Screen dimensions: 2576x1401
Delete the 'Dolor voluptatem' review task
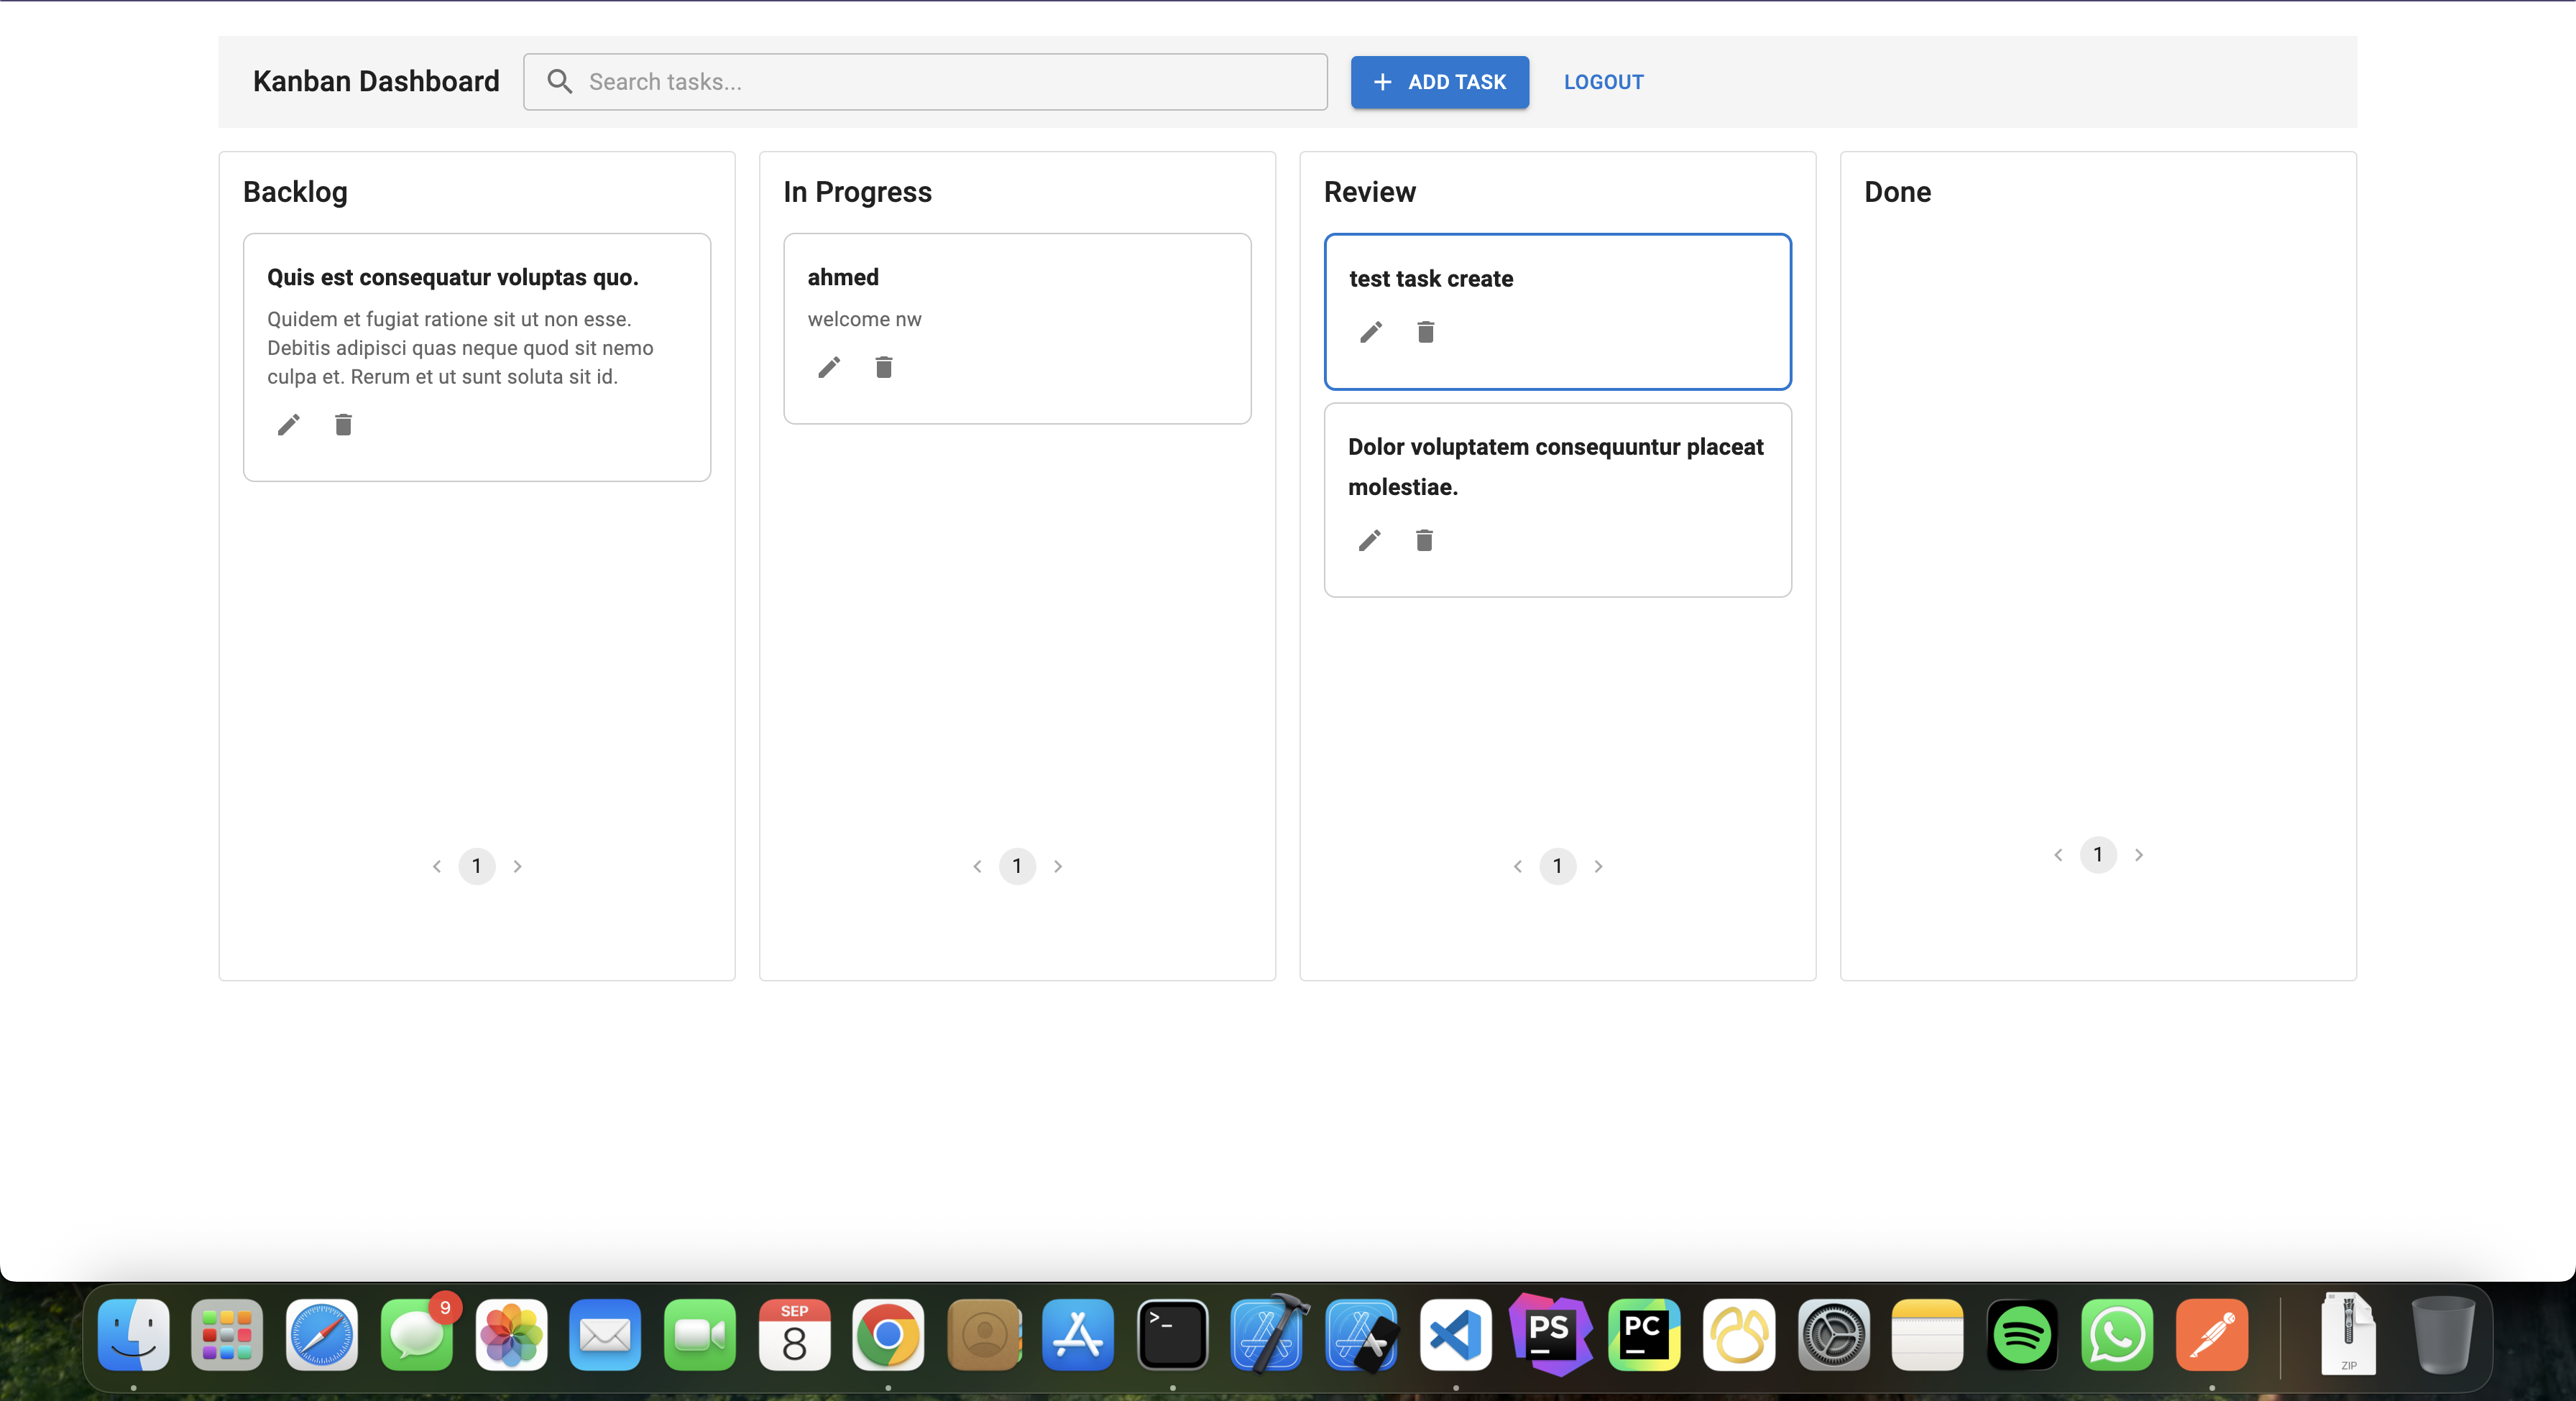click(1424, 540)
